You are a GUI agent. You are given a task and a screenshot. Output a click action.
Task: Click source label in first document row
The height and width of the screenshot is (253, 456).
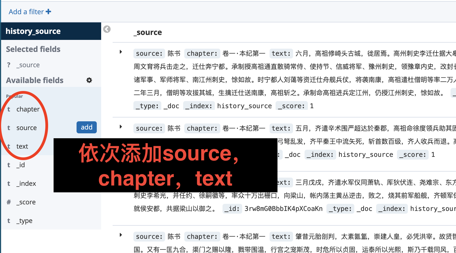click(x=149, y=54)
